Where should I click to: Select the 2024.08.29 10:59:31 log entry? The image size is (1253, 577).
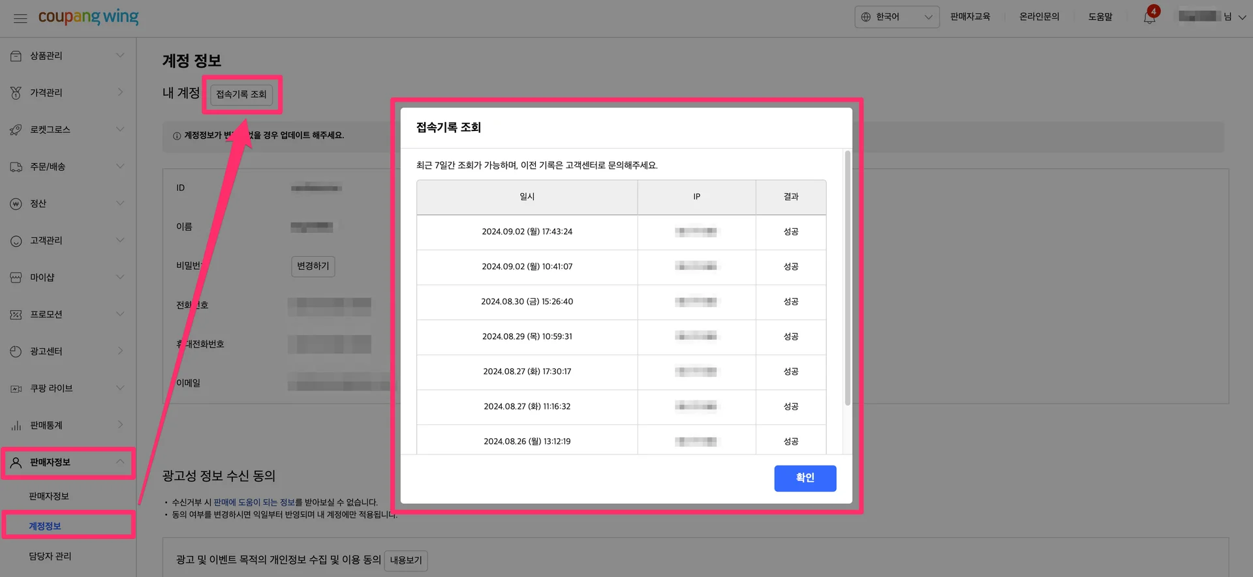(x=621, y=337)
